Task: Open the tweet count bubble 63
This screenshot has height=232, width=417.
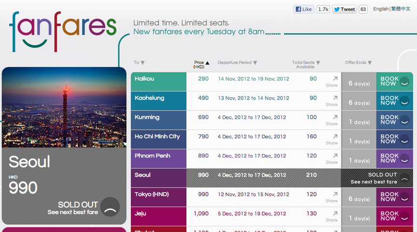Action: [x=363, y=9]
